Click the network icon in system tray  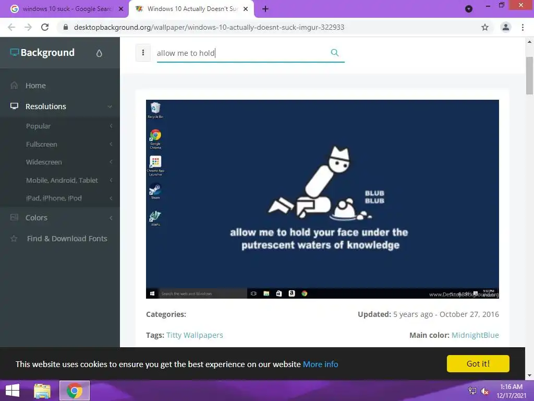[472, 391]
